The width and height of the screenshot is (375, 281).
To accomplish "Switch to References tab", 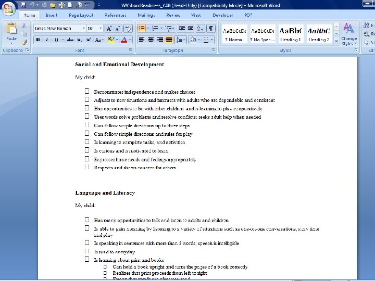I will (x=116, y=15).
